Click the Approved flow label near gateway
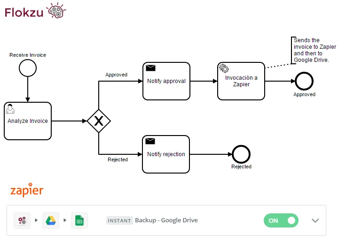 point(116,75)
